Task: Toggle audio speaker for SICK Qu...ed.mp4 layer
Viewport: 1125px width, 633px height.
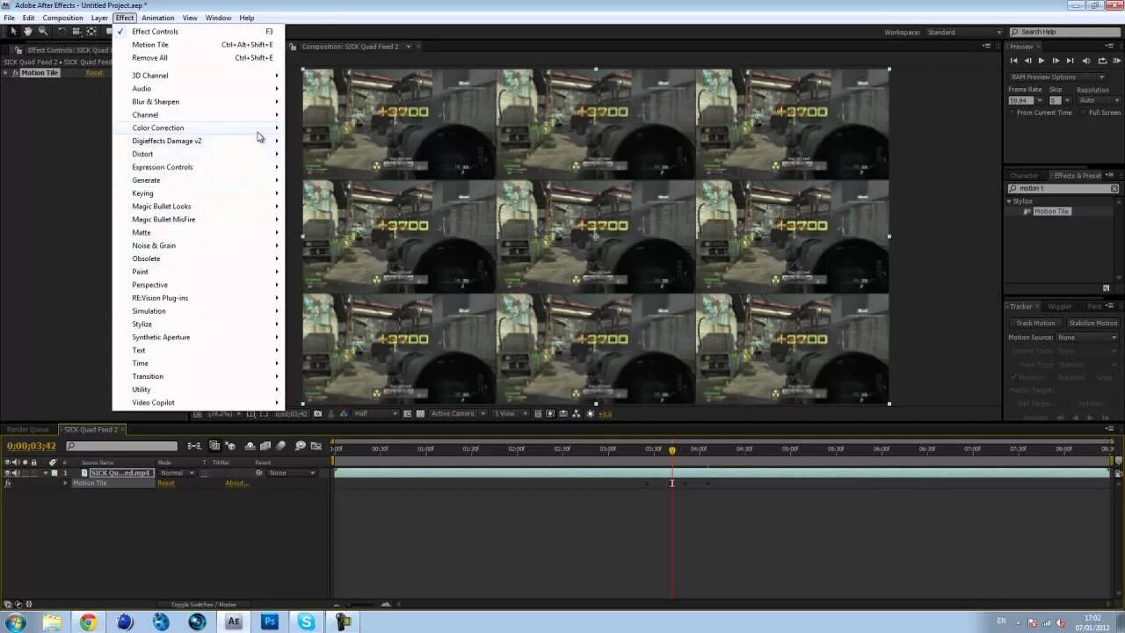Action: click(x=17, y=473)
